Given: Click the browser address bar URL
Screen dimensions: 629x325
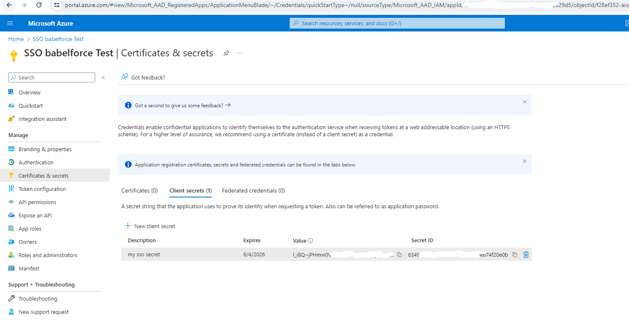Looking at the screenshot, I should click(339, 5).
